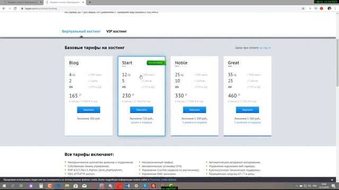This screenshot has height=190, width=339.
Task: Click the 460 ₽ price on Great plan
Action: click(x=234, y=96)
